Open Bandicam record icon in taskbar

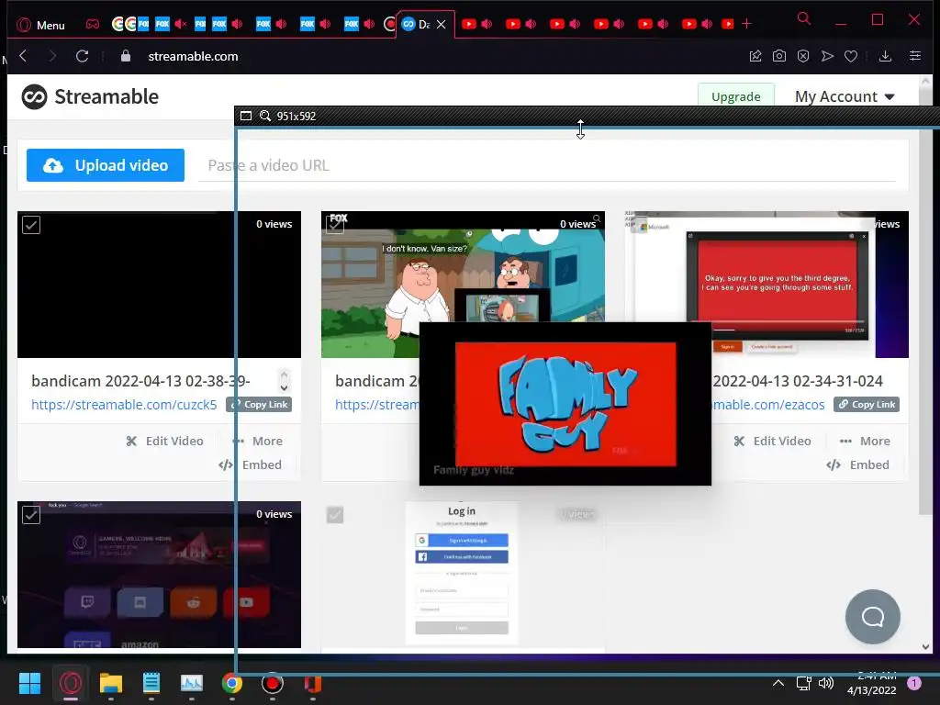272,683
